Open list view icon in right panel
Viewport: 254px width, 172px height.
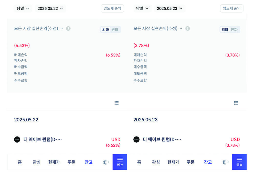[x=236, y=103]
